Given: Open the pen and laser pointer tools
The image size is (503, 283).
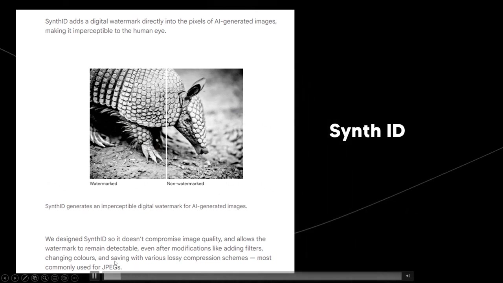Looking at the screenshot, I should [25, 278].
